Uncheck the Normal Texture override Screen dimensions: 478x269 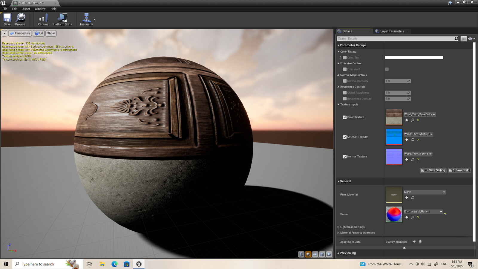pos(345,157)
